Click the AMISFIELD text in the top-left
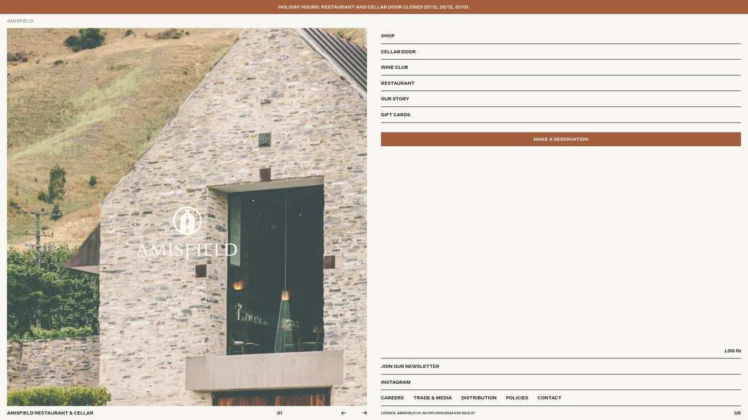 click(21, 21)
